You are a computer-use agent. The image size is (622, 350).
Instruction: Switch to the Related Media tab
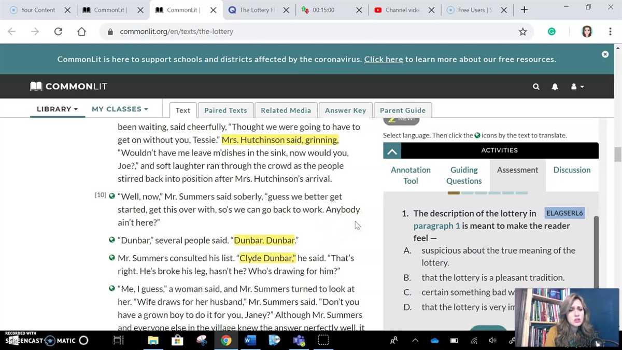pyautogui.click(x=286, y=110)
